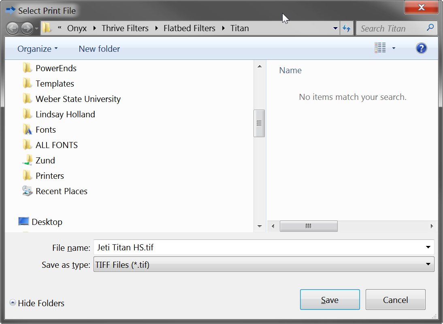This screenshot has height=324, width=443.
Task: Click the Recent Places icon
Action: [27, 191]
